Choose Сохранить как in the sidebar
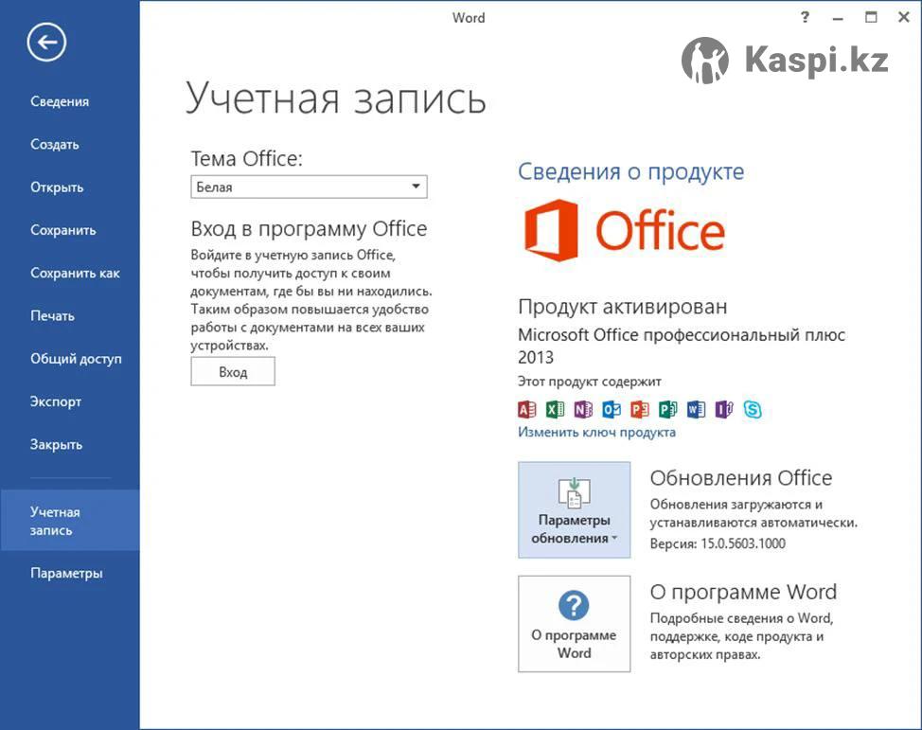The height and width of the screenshot is (730, 922). click(x=75, y=274)
